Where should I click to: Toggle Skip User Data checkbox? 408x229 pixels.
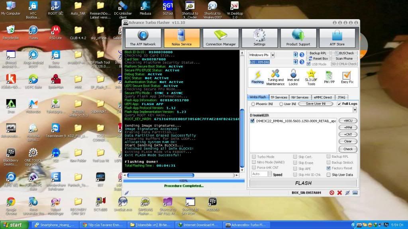click(x=328, y=174)
